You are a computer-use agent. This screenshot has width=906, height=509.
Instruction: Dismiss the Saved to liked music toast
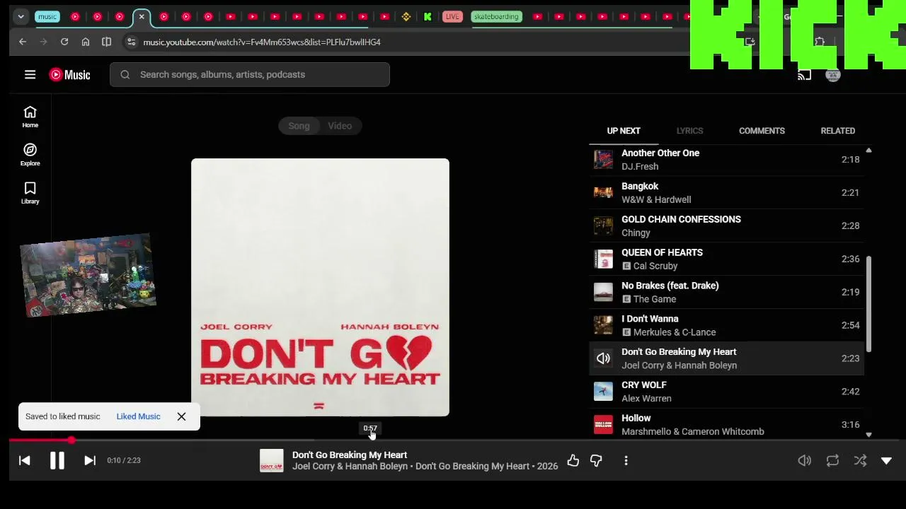pyautogui.click(x=181, y=416)
